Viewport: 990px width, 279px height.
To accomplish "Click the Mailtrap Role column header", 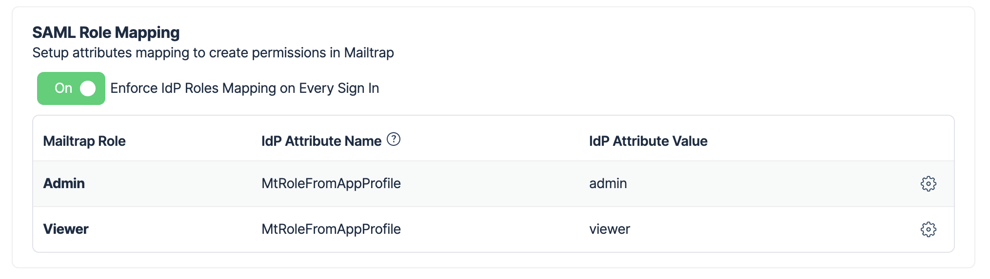I will pyautogui.click(x=84, y=141).
